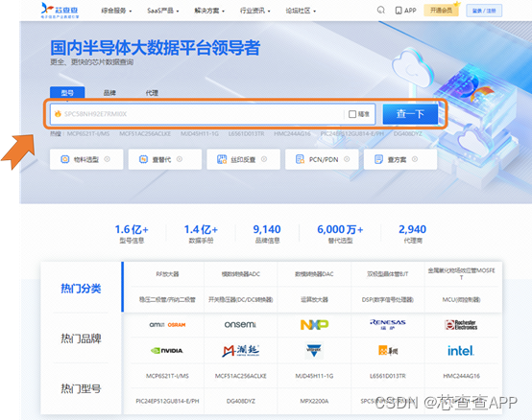Click the info circle next to 丝印反查
Image resolution: width=532 pixels, height=420 pixels.
(x=264, y=159)
